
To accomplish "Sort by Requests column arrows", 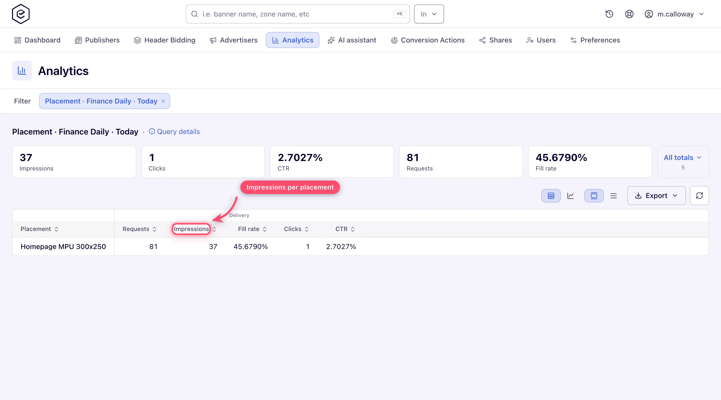I will pos(154,229).
